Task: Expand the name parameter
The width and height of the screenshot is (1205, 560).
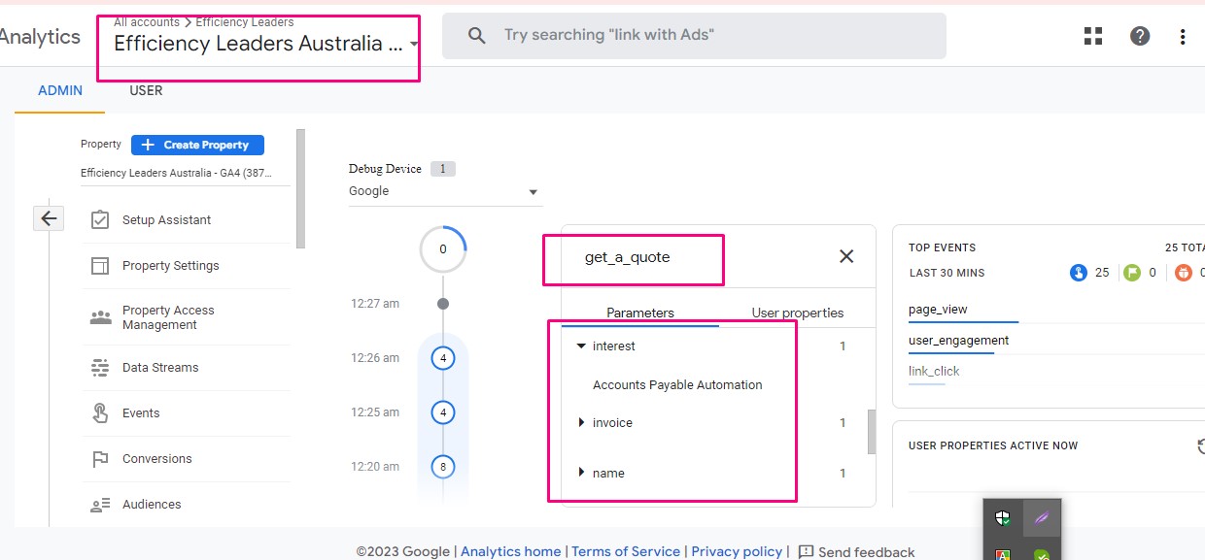Action: tap(581, 473)
